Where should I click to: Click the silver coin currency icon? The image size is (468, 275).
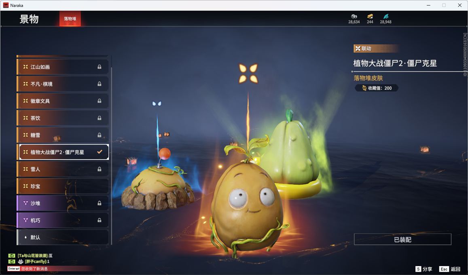pos(354,16)
